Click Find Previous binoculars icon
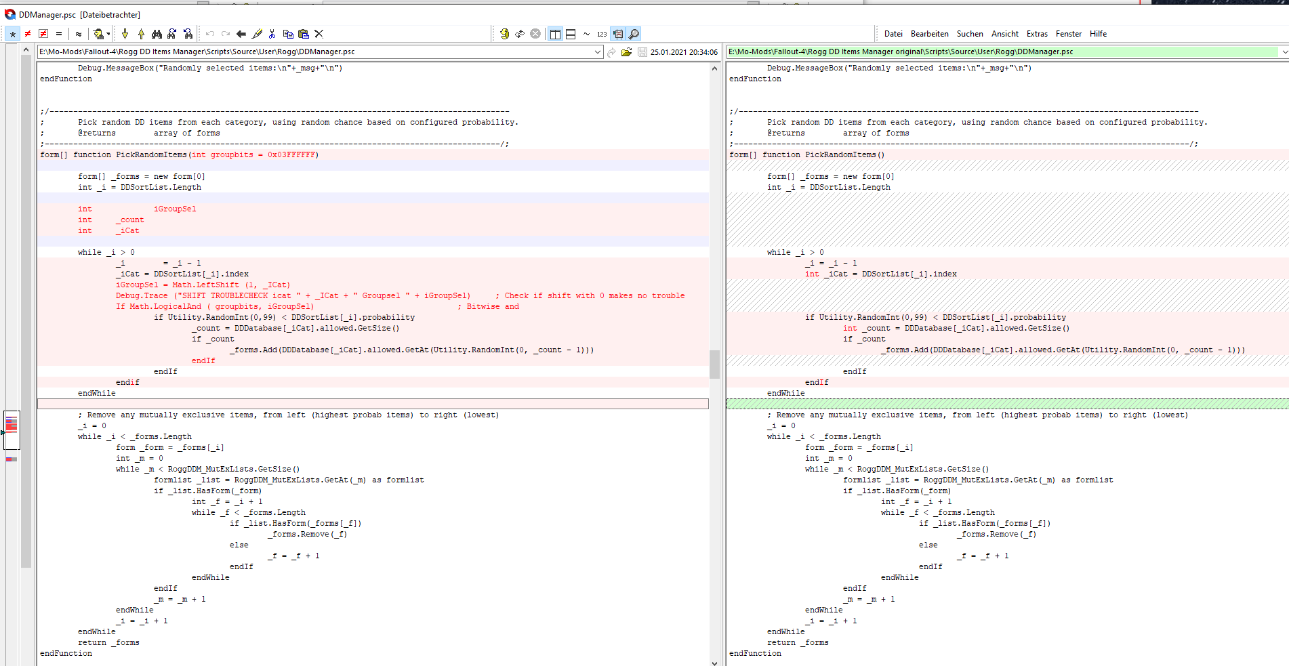This screenshot has width=1289, height=666. tap(188, 34)
